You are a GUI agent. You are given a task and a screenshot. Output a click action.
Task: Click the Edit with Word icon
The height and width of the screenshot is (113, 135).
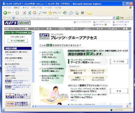point(83,13)
